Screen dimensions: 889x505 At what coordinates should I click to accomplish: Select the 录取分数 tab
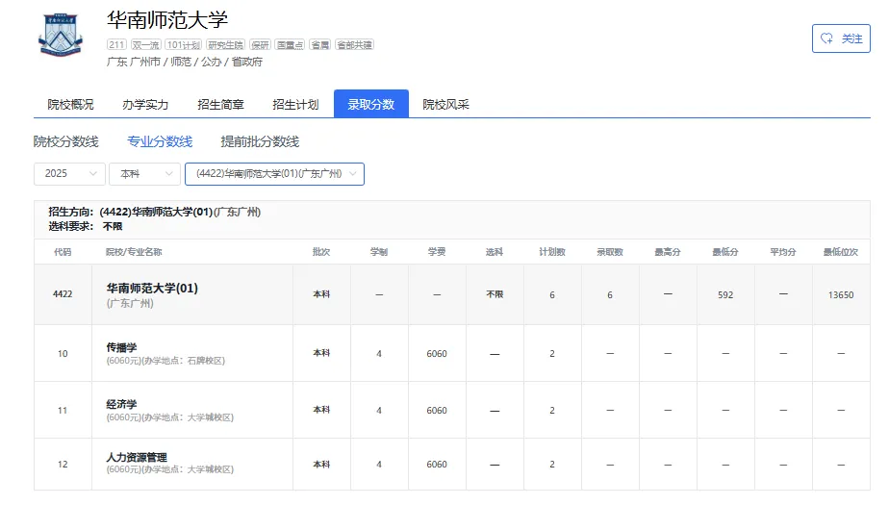coord(370,104)
